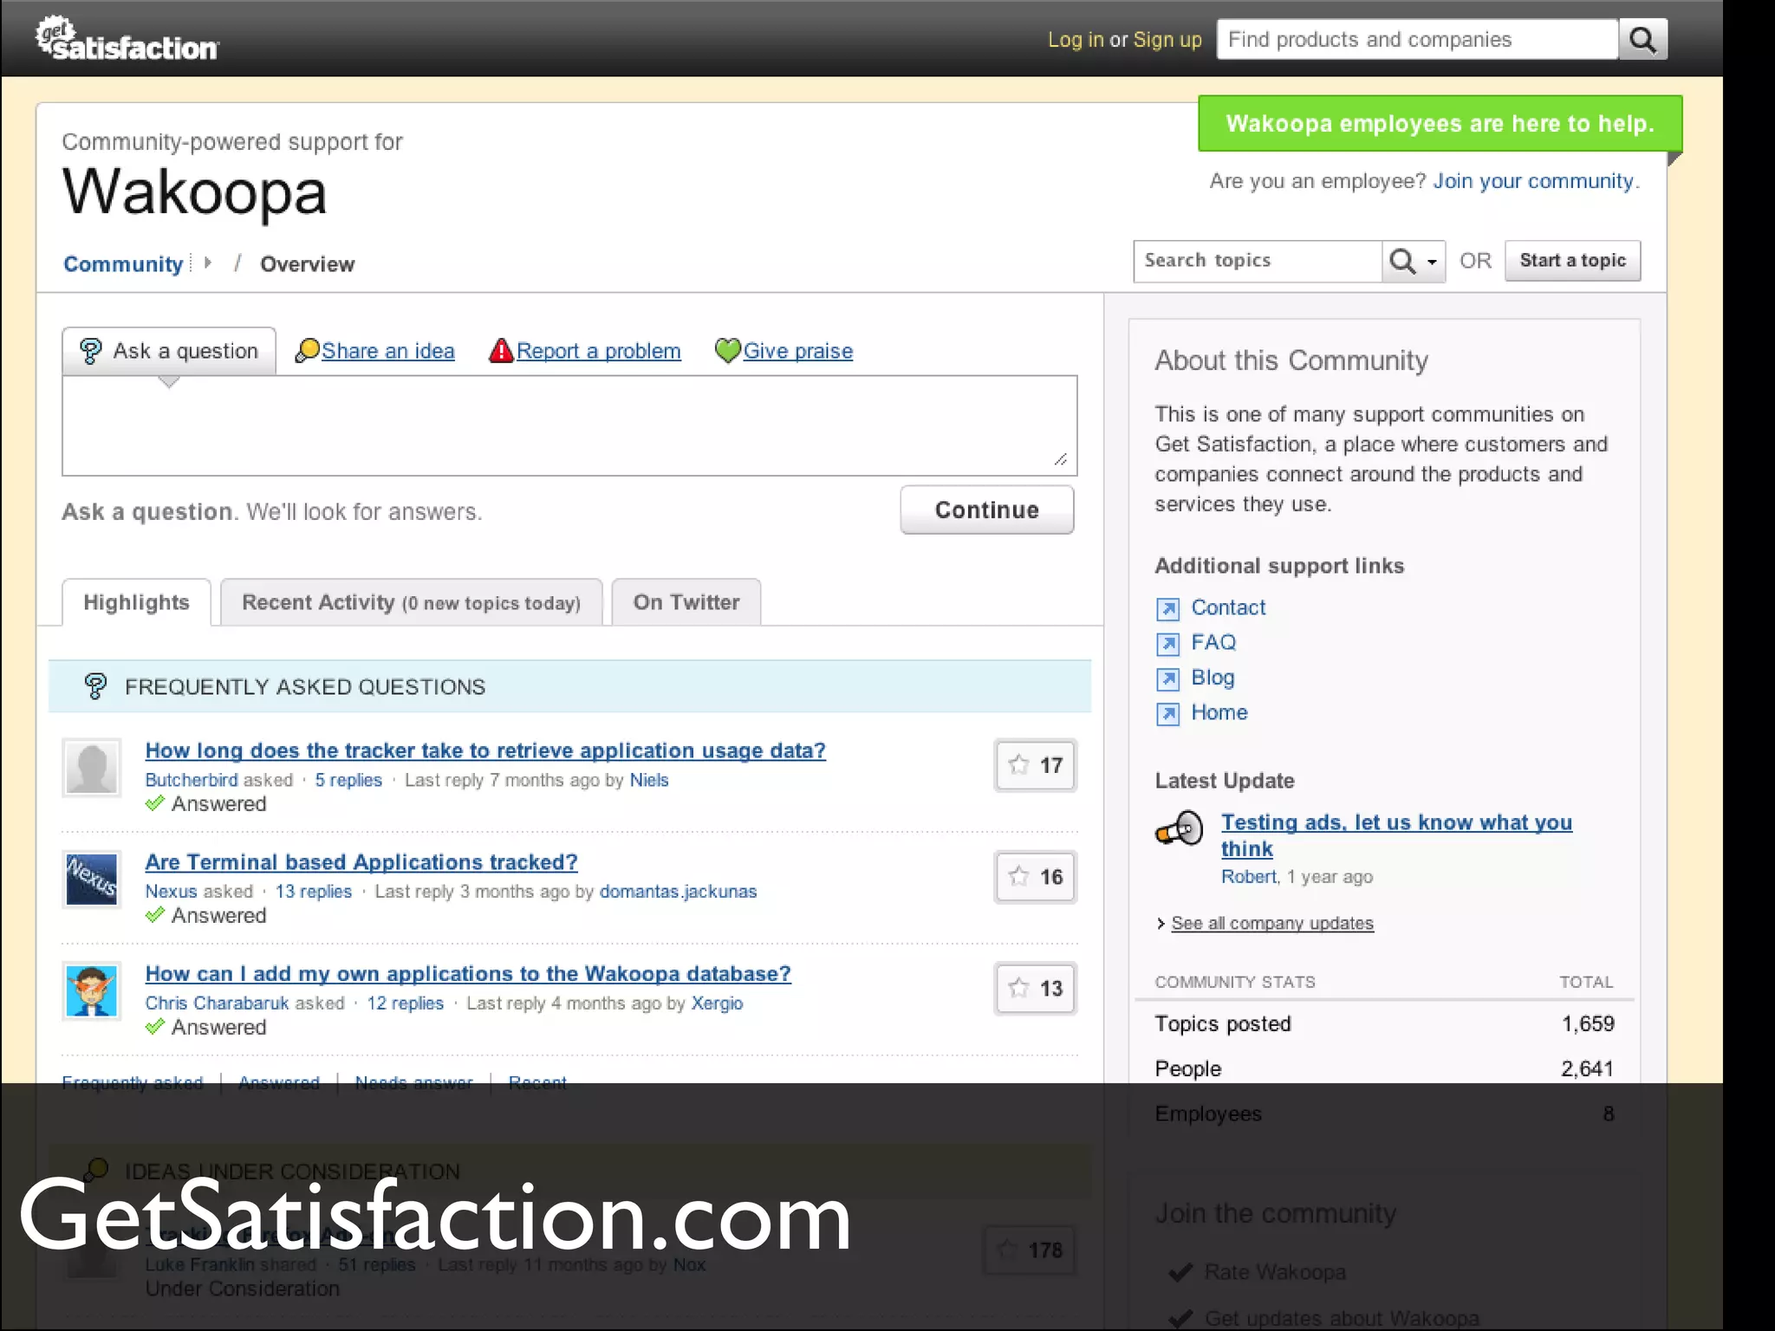The width and height of the screenshot is (1775, 1331).
Task: Click the external link icon next to Contact
Action: click(1167, 609)
